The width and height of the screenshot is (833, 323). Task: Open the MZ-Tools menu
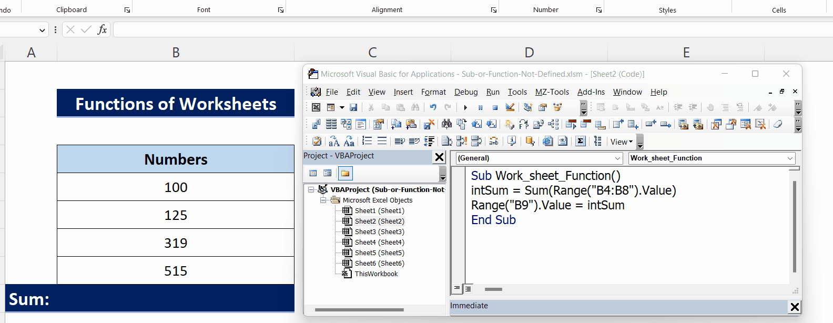coord(552,92)
